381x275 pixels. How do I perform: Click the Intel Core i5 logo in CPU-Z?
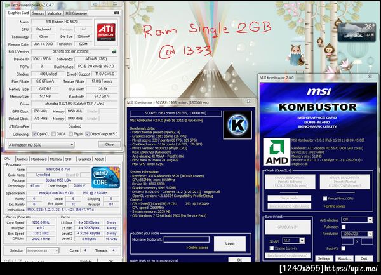click(x=105, y=177)
